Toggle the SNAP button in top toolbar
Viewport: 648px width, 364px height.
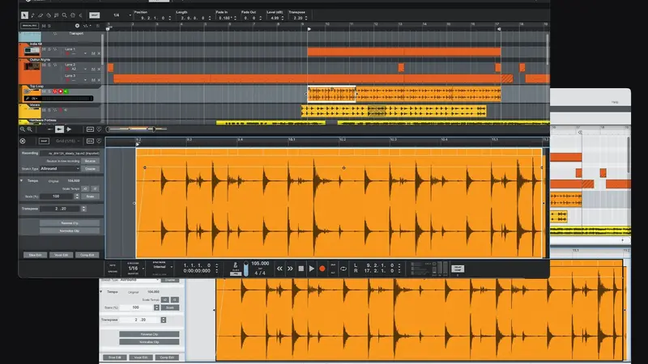click(x=95, y=15)
